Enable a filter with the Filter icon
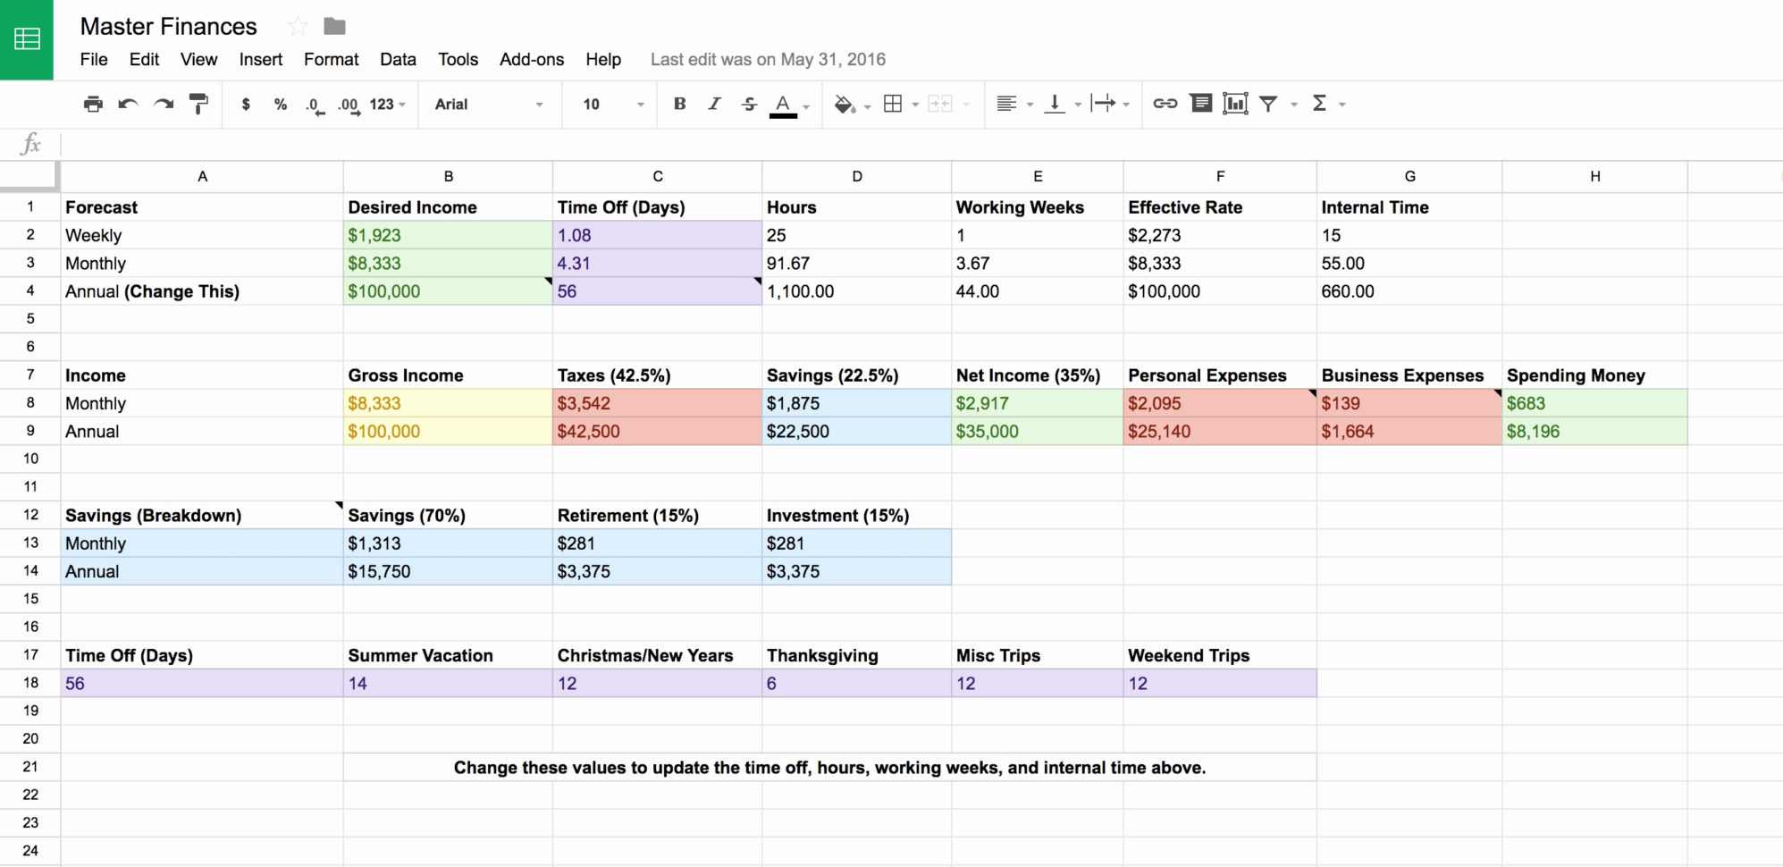The height and width of the screenshot is (867, 1783). (x=1269, y=104)
